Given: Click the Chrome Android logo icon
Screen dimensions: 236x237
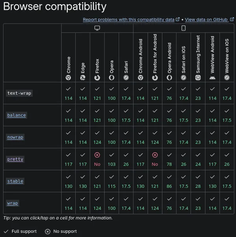Looking at the screenshot, I should [140, 78].
